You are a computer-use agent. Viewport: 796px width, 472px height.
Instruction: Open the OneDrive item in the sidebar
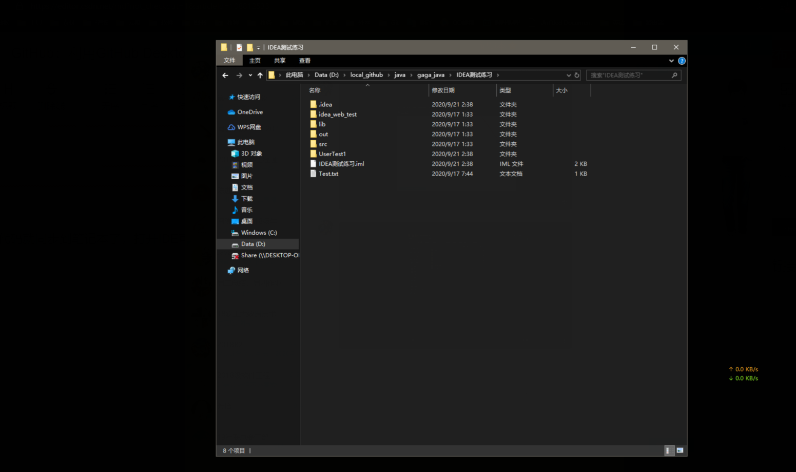pyautogui.click(x=250, y=112)
